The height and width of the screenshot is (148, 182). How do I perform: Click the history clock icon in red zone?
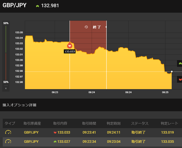86,27
